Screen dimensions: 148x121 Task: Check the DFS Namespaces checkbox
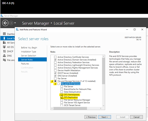(62, 95)
